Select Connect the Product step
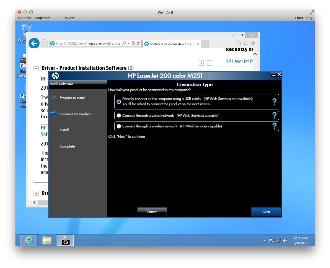330x268 pixels. (x=75, y=114)
